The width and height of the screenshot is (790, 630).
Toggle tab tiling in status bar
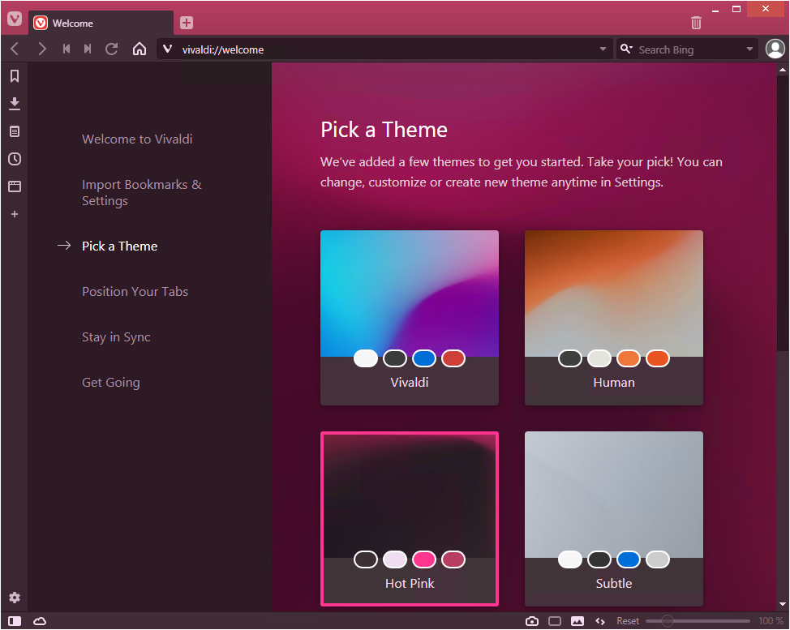555,621
